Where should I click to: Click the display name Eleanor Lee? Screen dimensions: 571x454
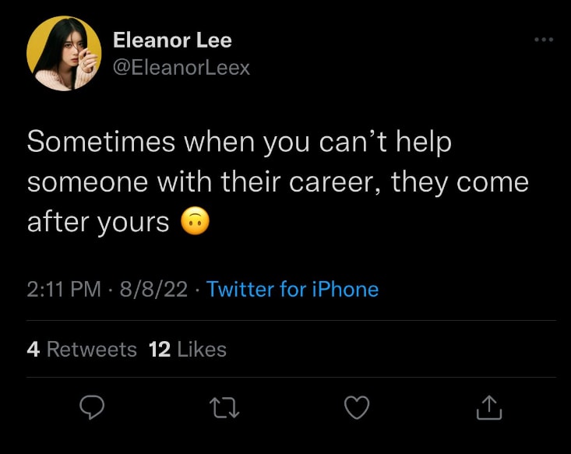[172, 40]
